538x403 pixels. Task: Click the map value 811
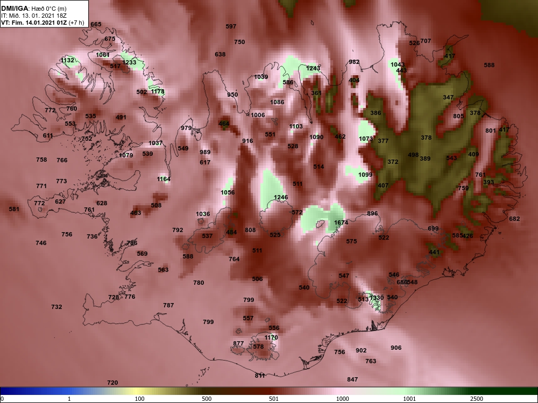(x=260, y=376)
